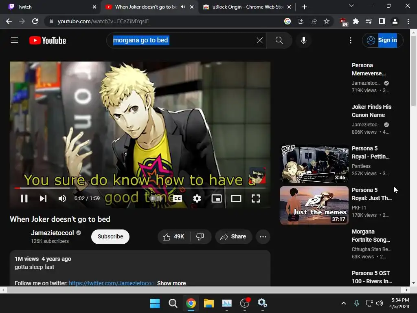Click the vertical page scrollbar
The image size is (417, 313).
point(413,71)
